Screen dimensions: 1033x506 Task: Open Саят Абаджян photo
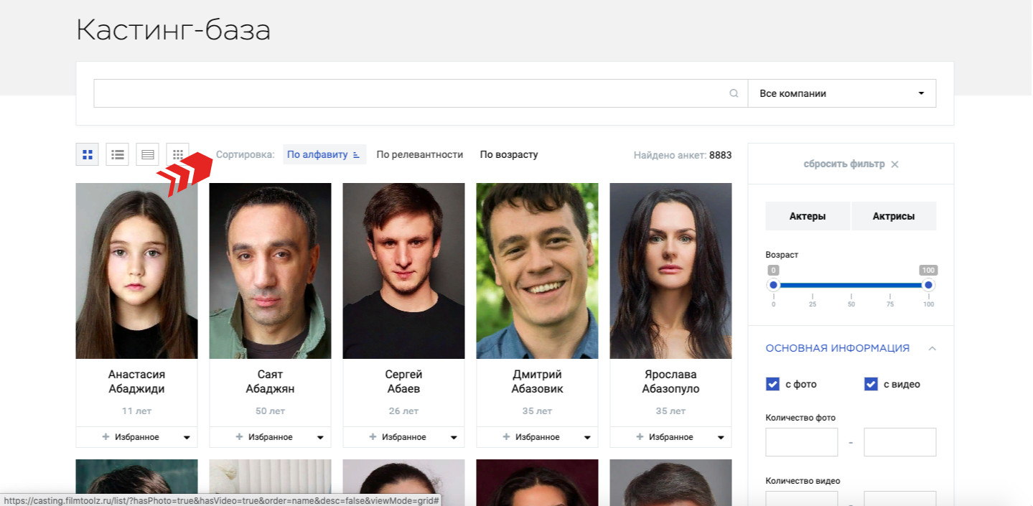[270, 271]
